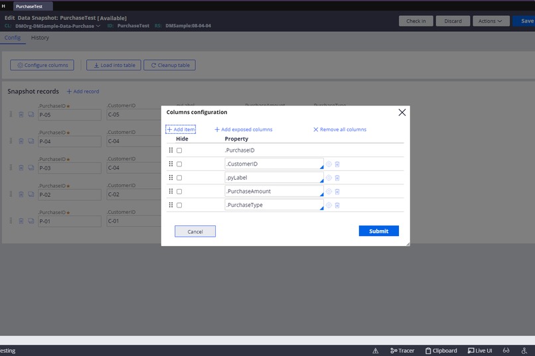Screen dimensions: 535x356
Task: Close the Columns configuration dialog
Action: (402, 113)
